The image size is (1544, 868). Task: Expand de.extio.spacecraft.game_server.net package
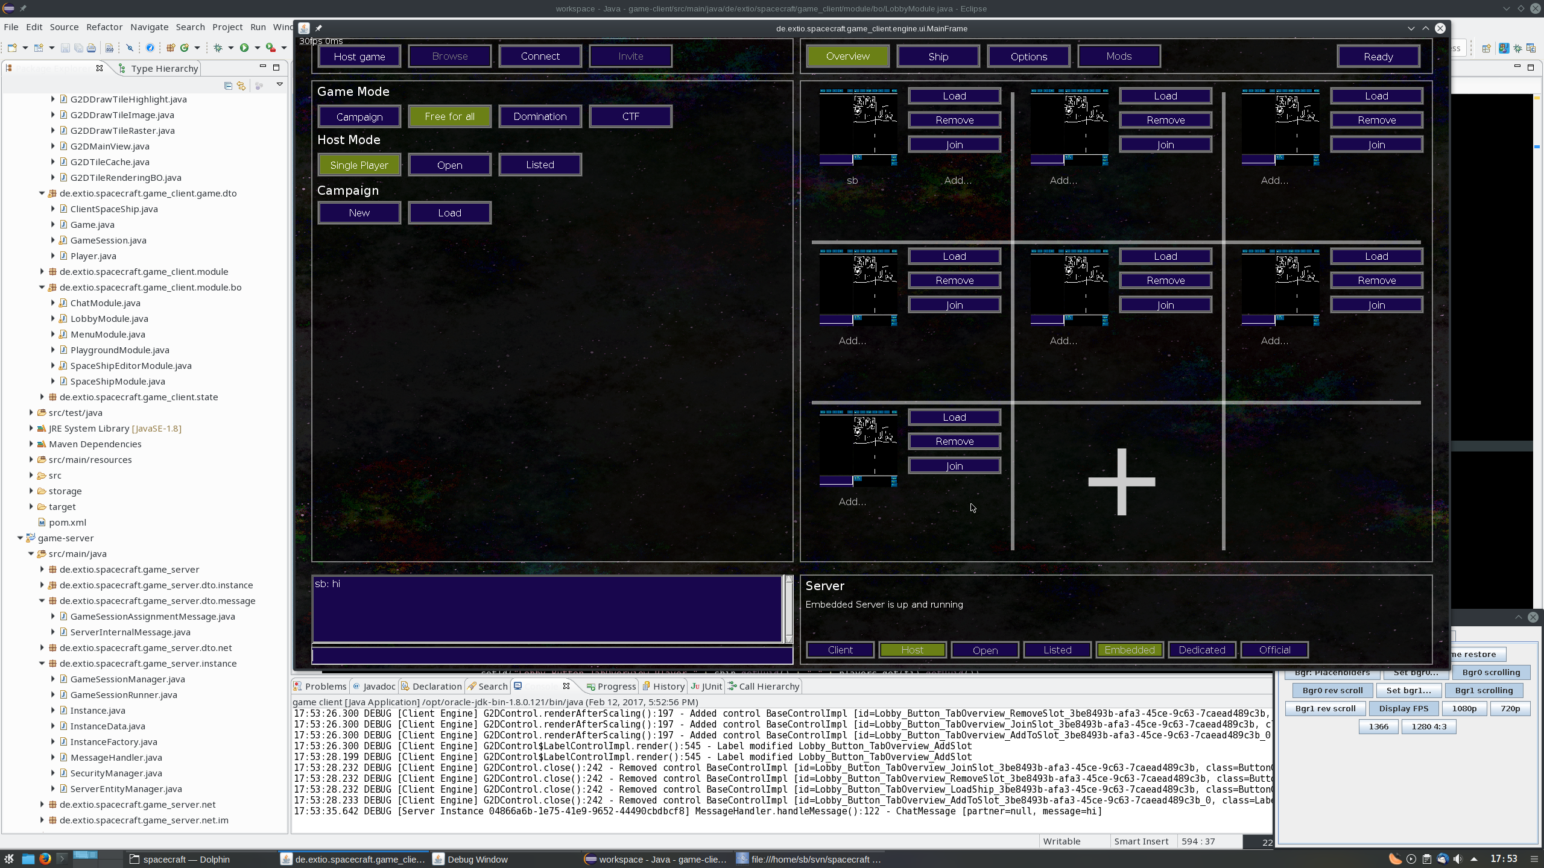coord(42,804)
